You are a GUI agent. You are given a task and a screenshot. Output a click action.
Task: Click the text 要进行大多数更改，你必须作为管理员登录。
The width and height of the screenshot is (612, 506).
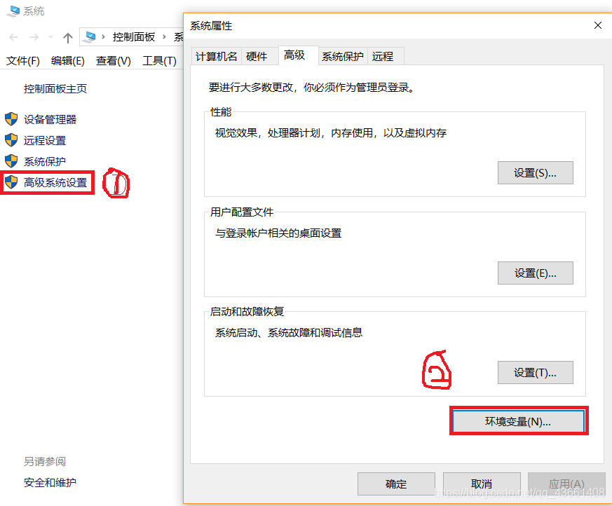point(311,88)
